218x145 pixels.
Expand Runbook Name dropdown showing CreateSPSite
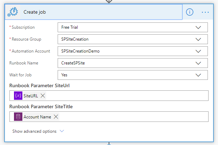click(198, 63)
